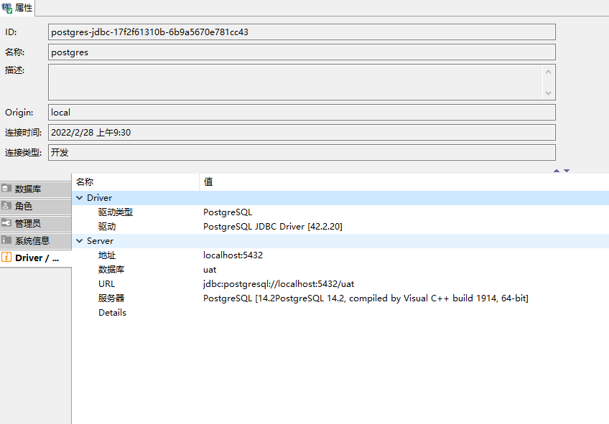Sort by the 名称 column header
This screenshot has width=609, height=424.
(136, 182)
